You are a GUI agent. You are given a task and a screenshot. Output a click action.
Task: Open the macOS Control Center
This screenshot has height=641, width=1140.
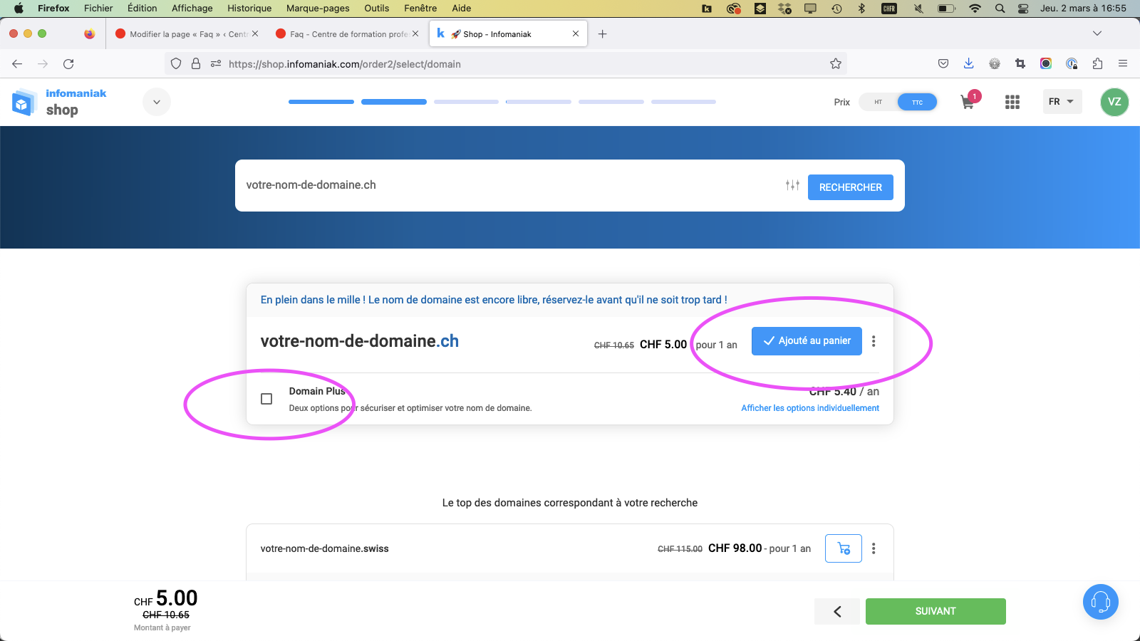pyautogui.click(x=1023, y=9)
